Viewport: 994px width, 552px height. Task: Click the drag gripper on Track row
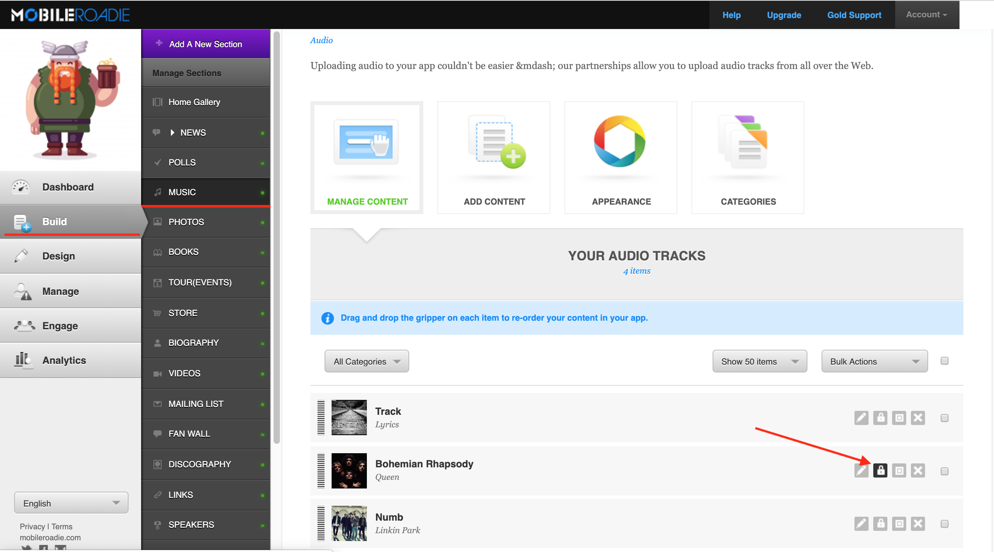click(321, 418)
